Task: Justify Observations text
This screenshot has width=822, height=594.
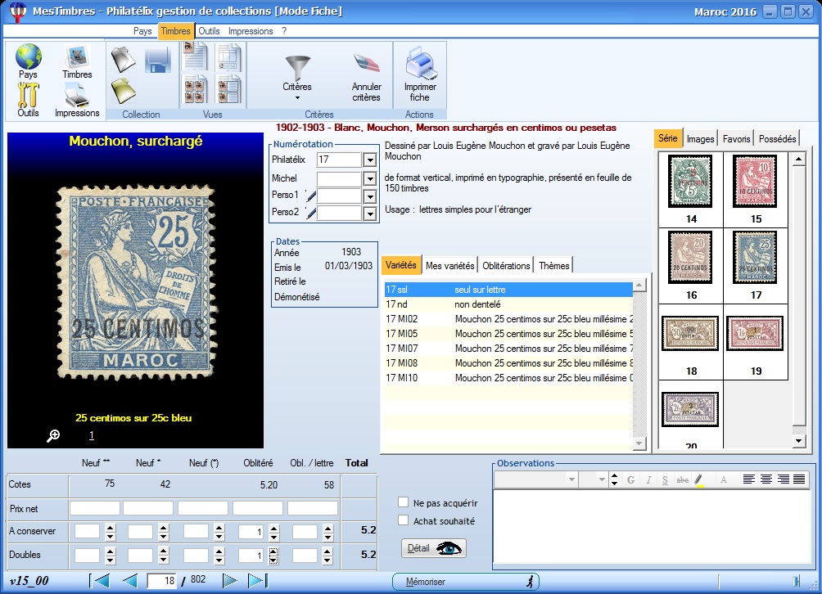Action: [x=799, y=479]
